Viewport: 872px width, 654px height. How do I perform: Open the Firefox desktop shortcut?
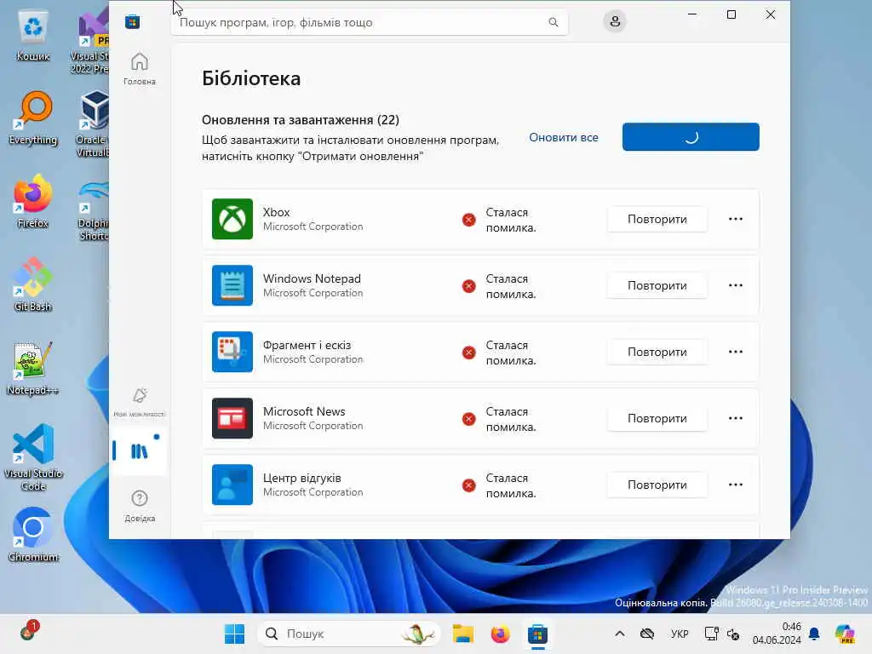33,202
